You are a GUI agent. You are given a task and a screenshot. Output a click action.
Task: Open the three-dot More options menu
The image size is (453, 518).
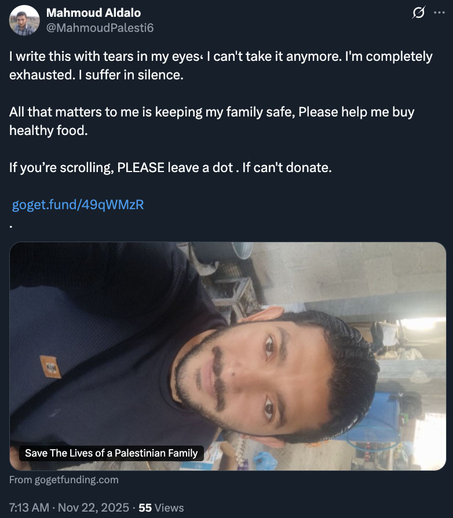[x=439, y=13]
